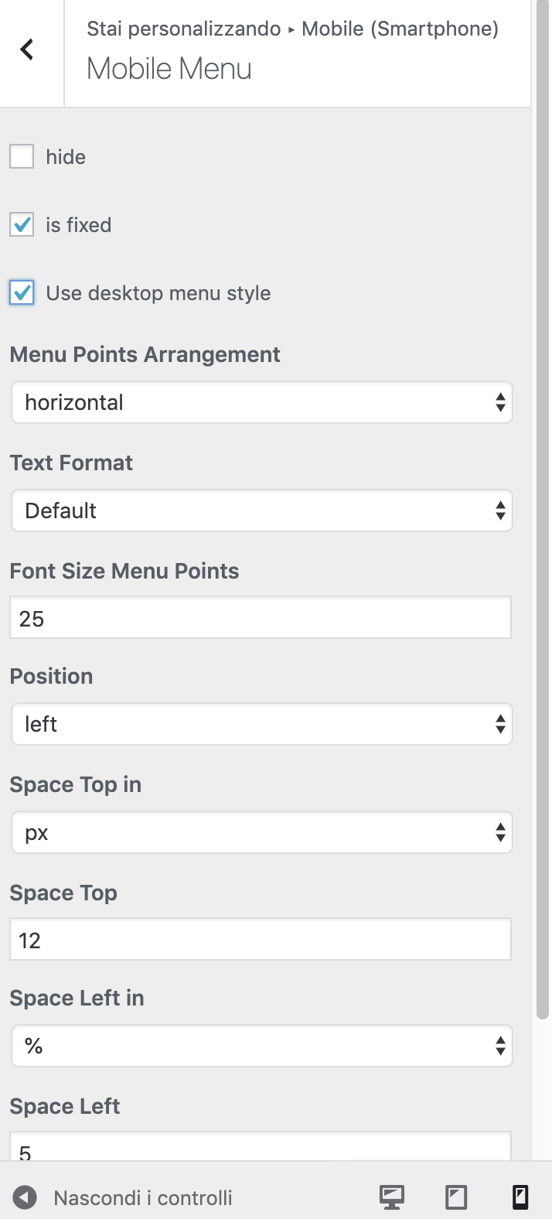Viewport: 552px width, 1219px height.
Task: Select the smartphone preview icon
Action: coord(520,1197)
